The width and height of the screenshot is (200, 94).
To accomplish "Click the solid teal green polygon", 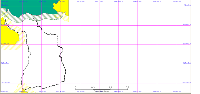I will tap(29, 8).
